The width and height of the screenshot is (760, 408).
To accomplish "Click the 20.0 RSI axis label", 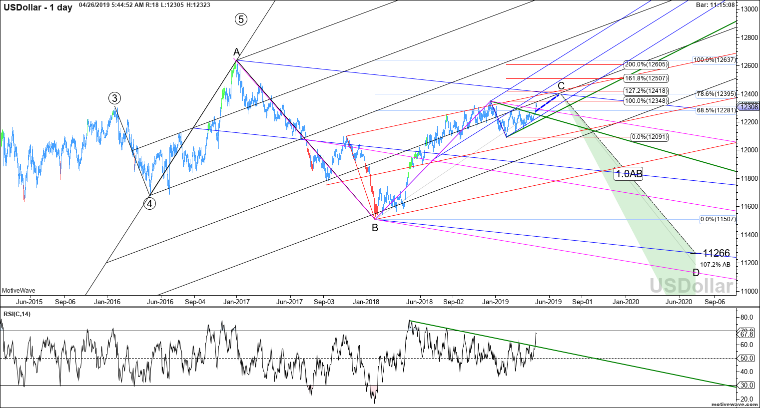I will pyautogui.click(x=747, y=399).
